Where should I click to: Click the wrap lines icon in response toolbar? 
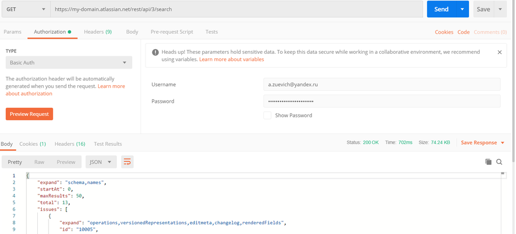pos(127,162)
